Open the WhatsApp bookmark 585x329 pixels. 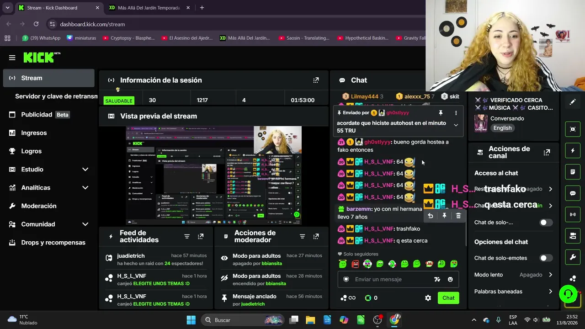click(41, 38)
